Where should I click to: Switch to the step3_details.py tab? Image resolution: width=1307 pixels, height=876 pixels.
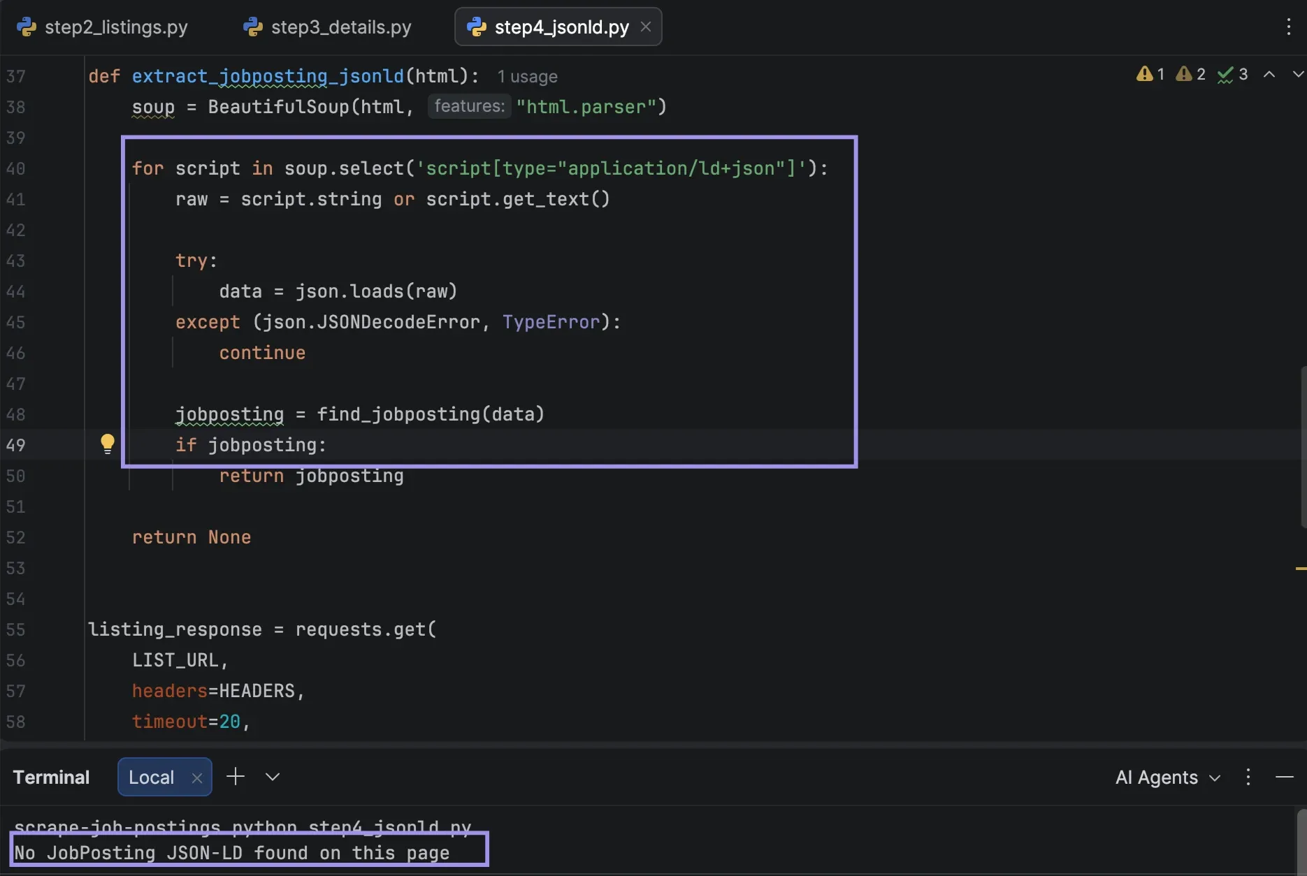pos(327,27)
